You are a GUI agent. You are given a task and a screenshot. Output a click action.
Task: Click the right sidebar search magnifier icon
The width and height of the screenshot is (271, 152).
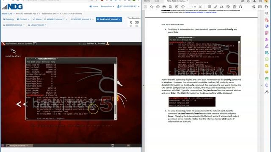point(267,14)
